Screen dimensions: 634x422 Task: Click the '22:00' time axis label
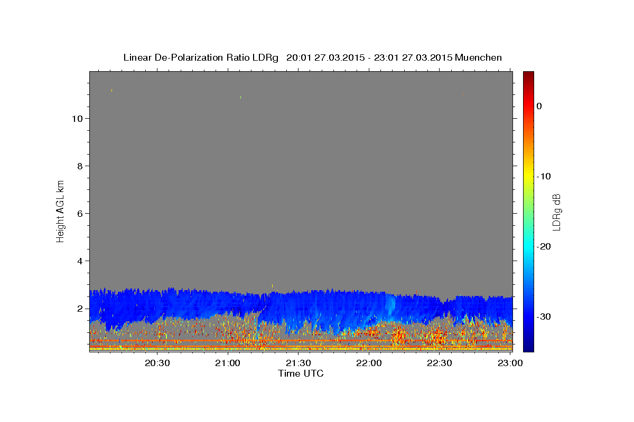pos(369,363)
